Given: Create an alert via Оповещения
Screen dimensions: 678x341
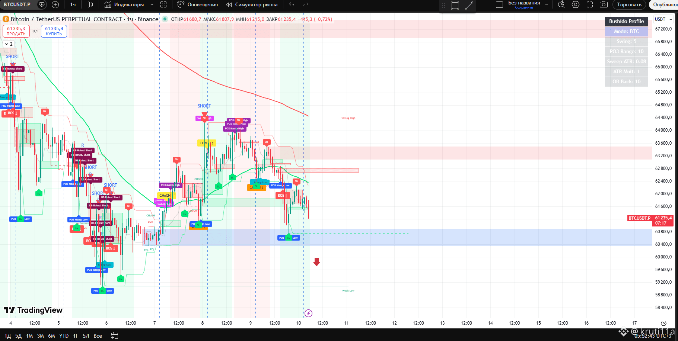Looking at the screenshot, I should 198,4.
